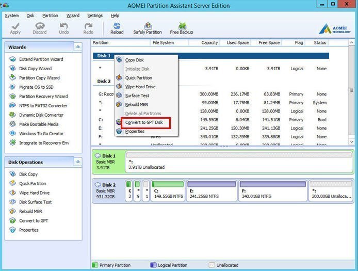This screenshot has height=271, width=358.
Task: Select Disk Surface Test operation
Action: 30,202
